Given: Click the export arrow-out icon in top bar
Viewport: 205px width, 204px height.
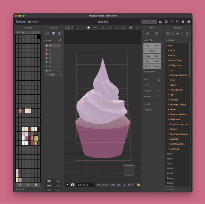Looking at the screenshot, I should click(177, 22).
